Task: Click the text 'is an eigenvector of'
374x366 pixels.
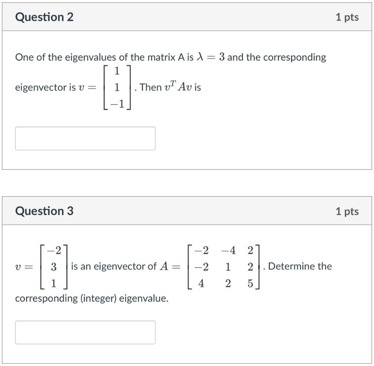Action: pyautogui.click(x=114, y=266)
